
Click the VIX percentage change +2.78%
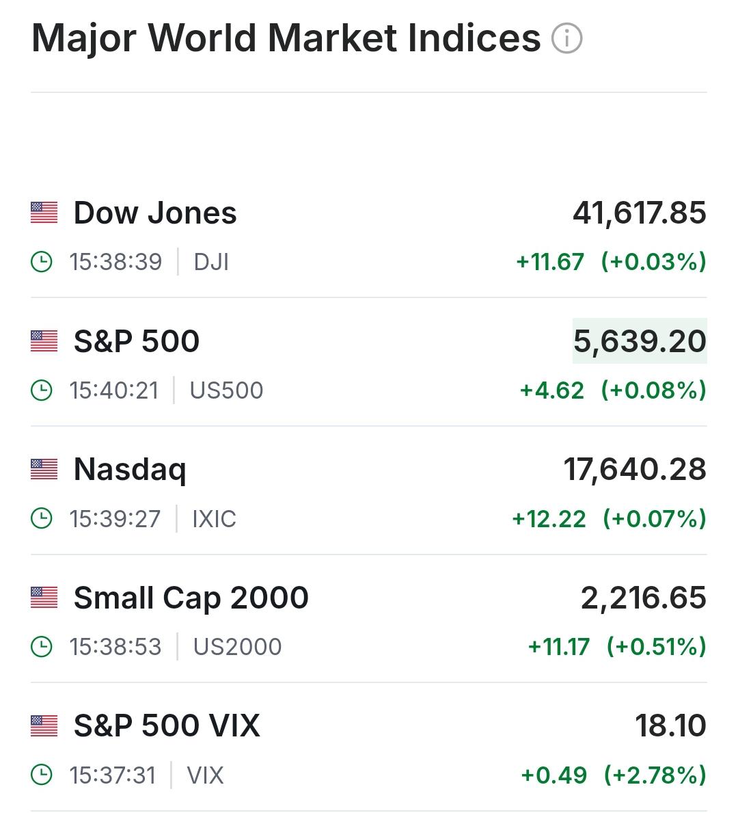[x=655, y=775]
